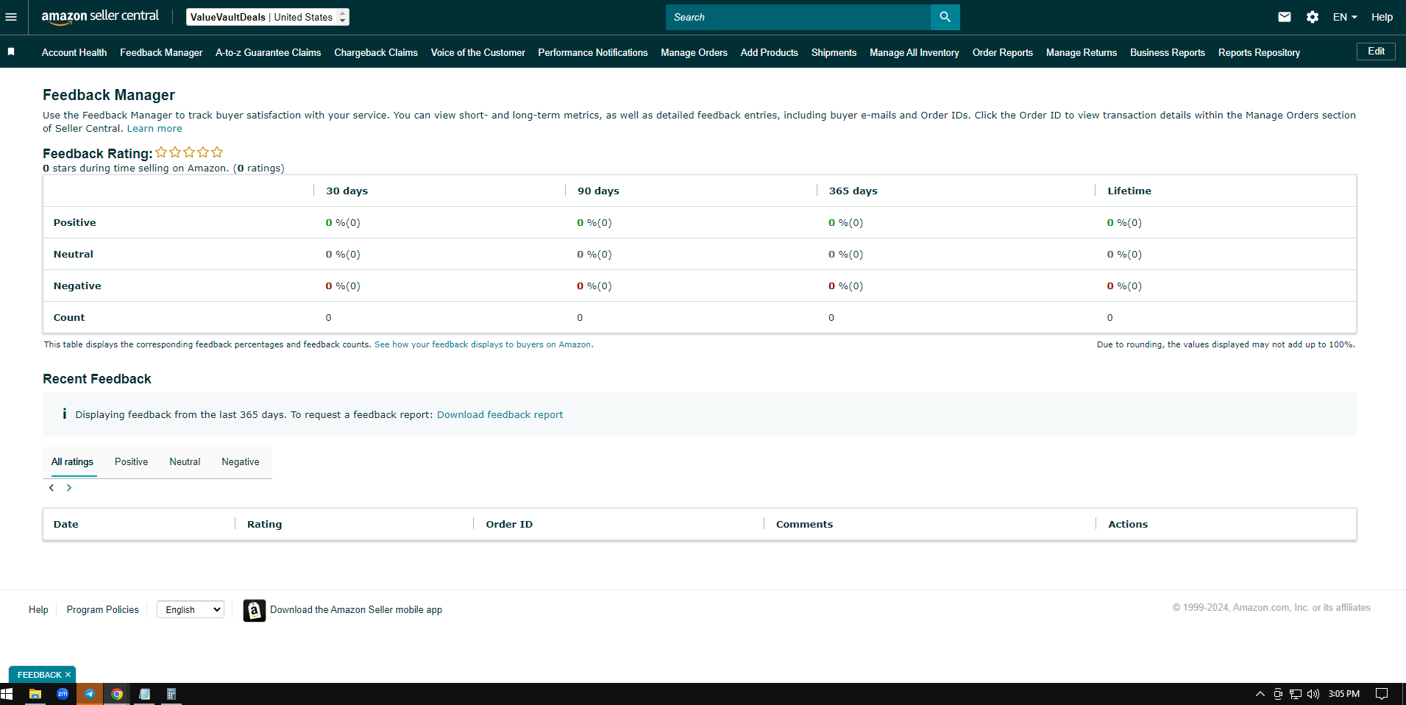1406x705 pixels.
Task: Click the Order ID column header
Action: (509, 524)
